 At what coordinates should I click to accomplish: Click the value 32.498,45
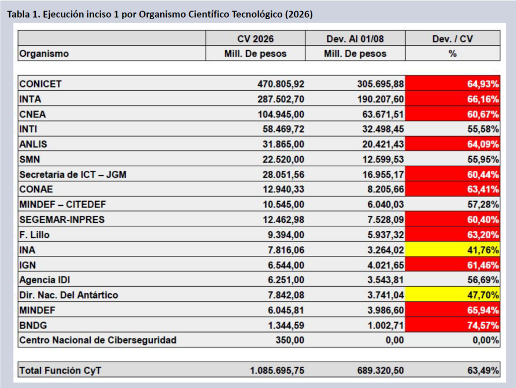(383, 129)
